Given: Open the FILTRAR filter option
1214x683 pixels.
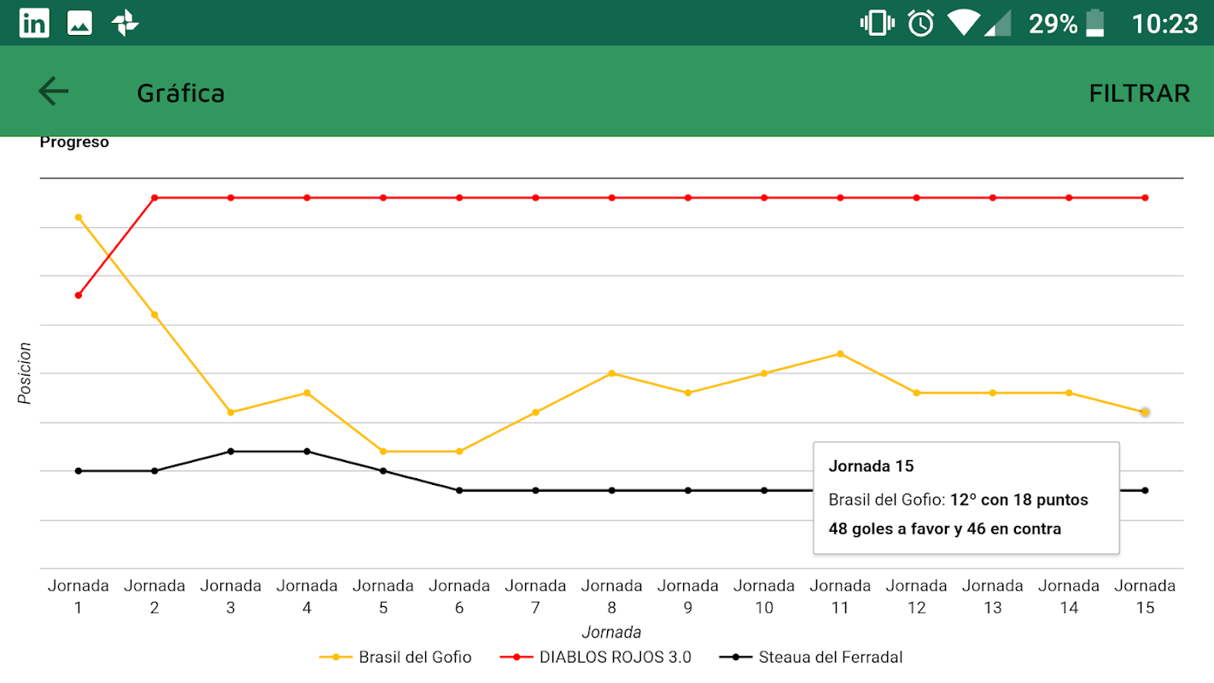Looking at the screenshot, I should tap(1139, 93).
